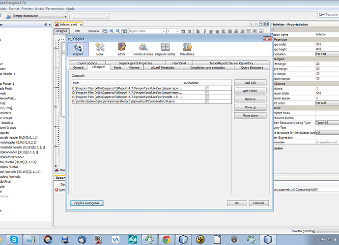
Task: Switch to the Fonts tab
Action: point(117,68)
